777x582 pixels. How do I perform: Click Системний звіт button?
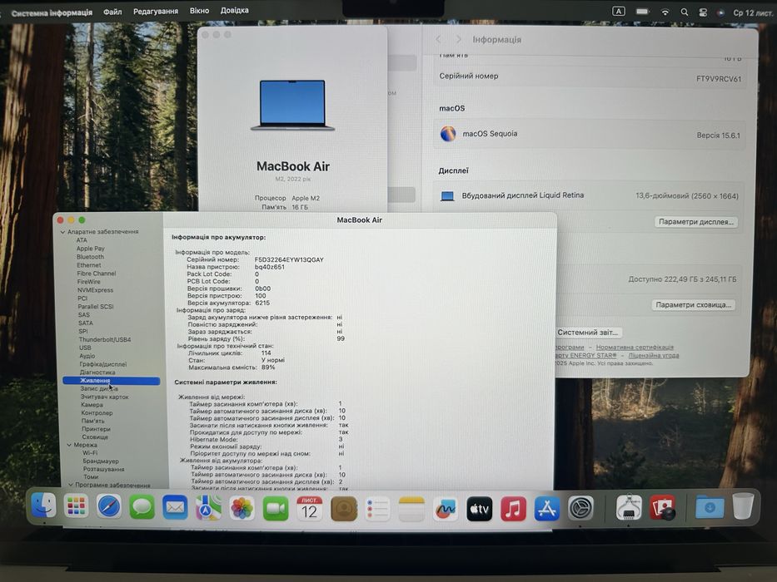tap(588, 333)
